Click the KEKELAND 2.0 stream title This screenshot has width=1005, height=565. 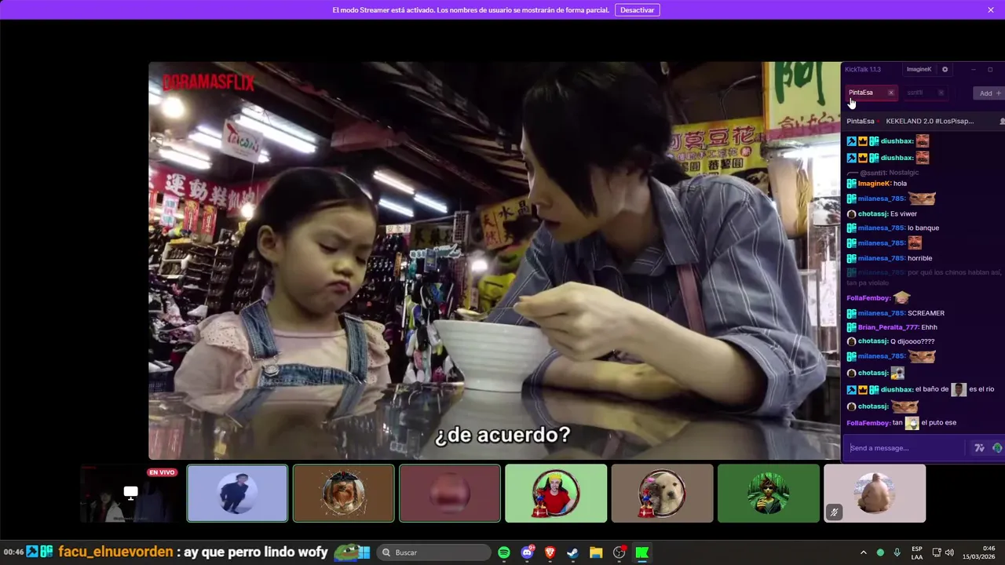point(930,122)
